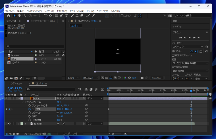Enable the 再生前にキャッシュ checkbox
Viewport: 216px width, 139px height.
(173, 55)
